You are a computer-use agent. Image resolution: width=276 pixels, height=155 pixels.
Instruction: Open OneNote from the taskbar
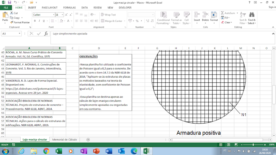pos(83,151)
